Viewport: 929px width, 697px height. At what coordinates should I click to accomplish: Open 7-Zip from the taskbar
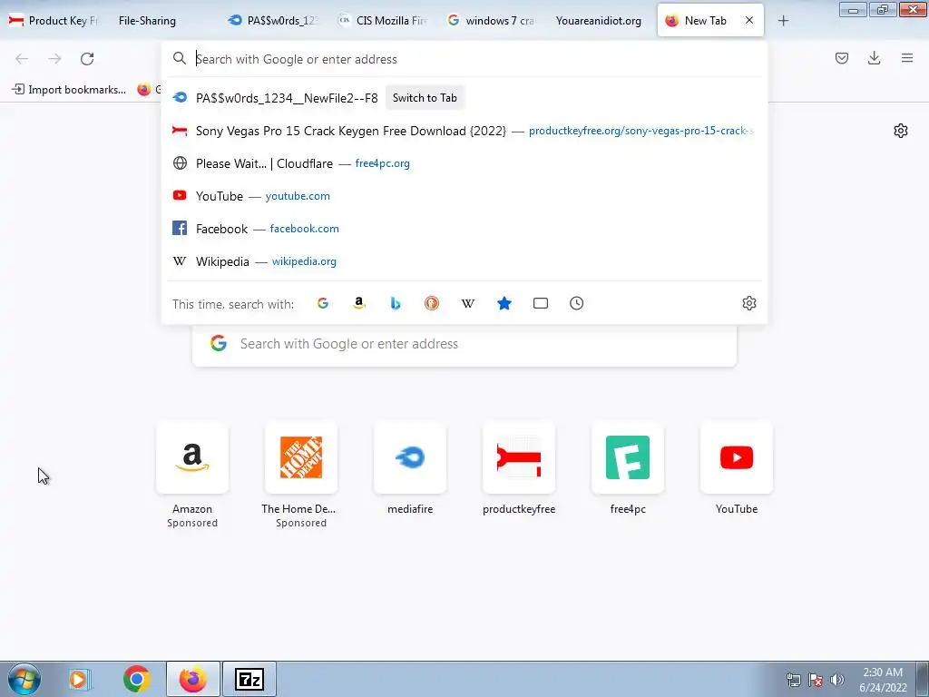click(x=249, y=679)
